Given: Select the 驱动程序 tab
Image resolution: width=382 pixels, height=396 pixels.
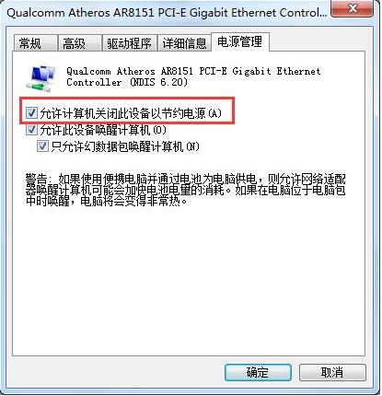Looking at the screenshot, I should point(130,43).
